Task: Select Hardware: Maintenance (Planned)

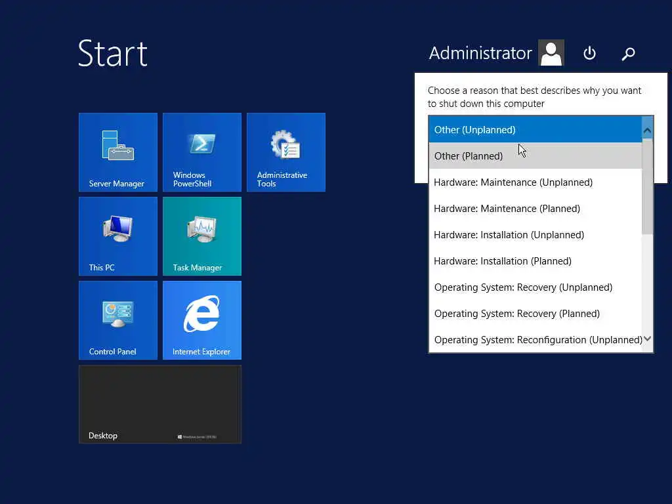Action: 535,208
